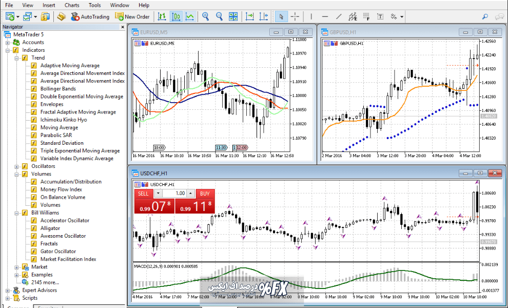508x308 pixels.
Task: Pick the vertical line drawing tool
Action: tap(311, 16)
